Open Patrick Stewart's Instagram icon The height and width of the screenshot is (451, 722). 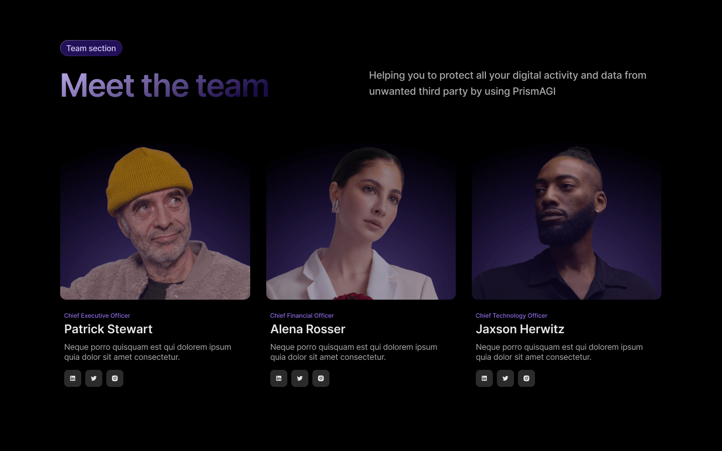tap(115, 378)
